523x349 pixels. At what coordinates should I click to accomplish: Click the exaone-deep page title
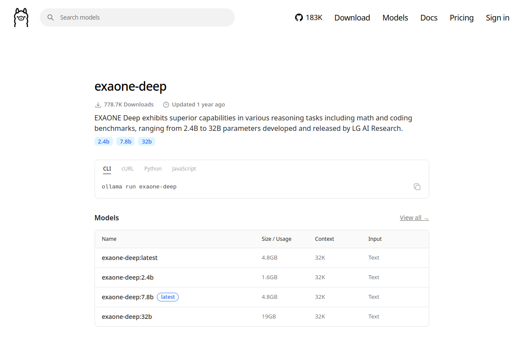click(130, 86)
